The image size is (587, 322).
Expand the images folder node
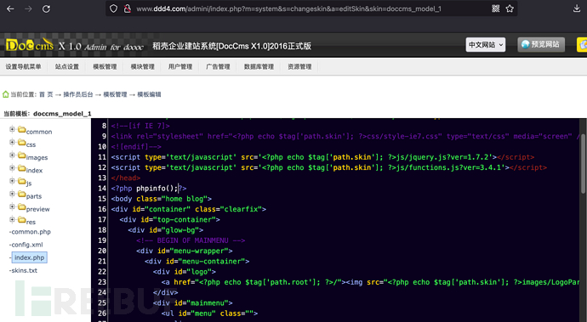(12, 155)
